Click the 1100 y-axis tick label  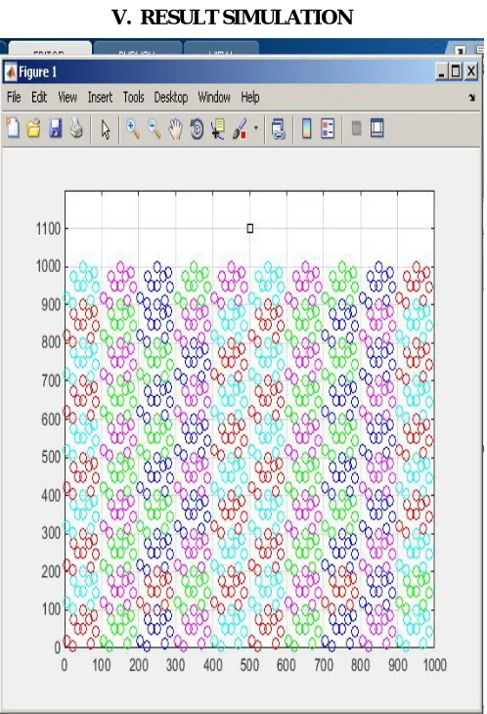click(x=48, y=229)
